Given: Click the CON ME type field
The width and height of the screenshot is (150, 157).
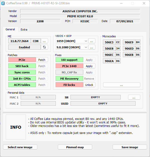Looking at the screenshot, I should pos(36,41).
